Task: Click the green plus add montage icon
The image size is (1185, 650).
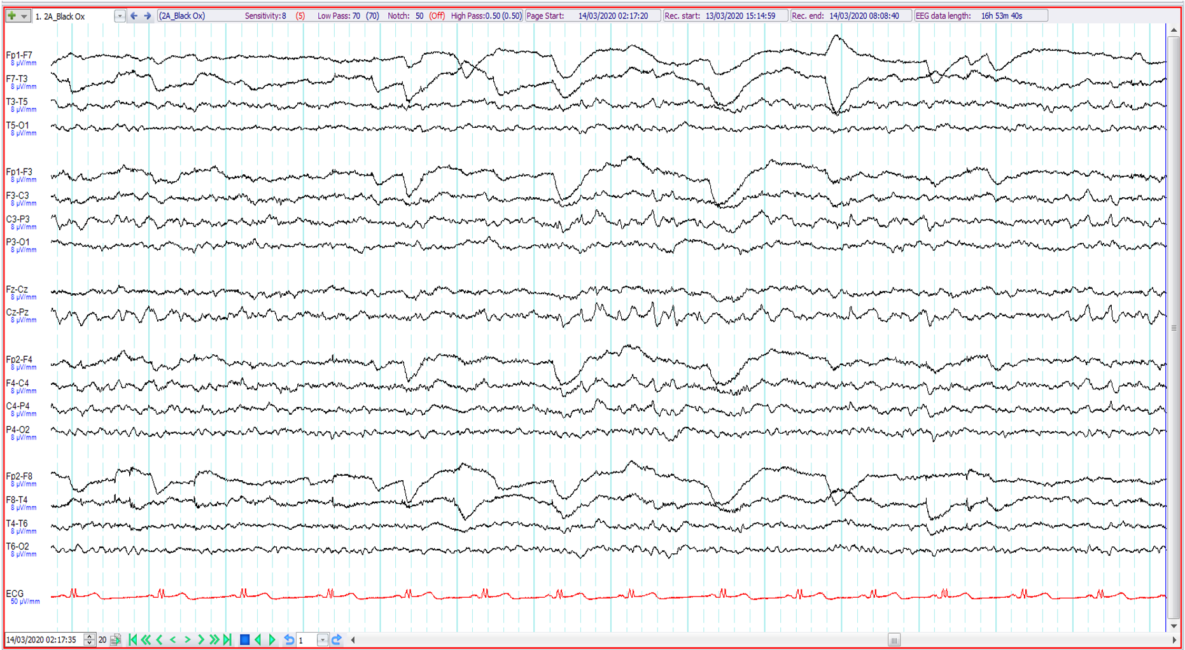Action: (x=11, y=16)
